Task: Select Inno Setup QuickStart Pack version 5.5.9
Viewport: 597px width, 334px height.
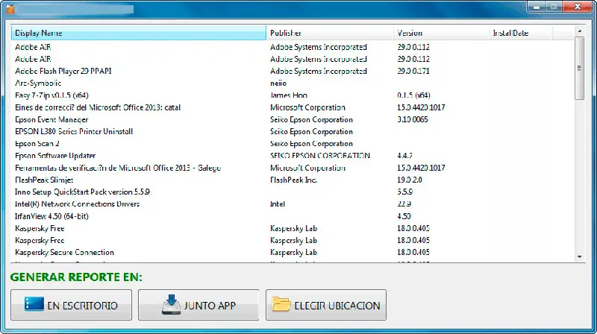Action: [x=293, y=192]
